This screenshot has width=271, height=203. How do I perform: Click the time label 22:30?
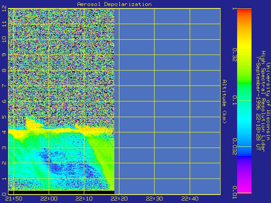click(x=154, y=199)
